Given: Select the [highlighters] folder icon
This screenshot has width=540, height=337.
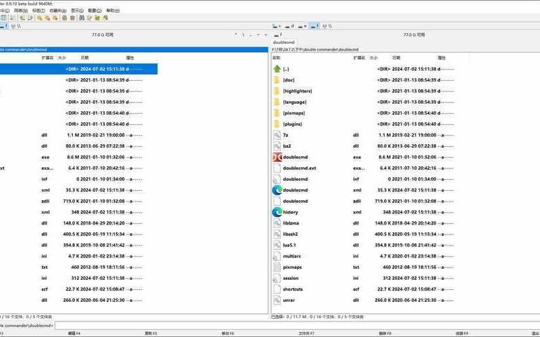Looking at the screenshot, I should tap(277, 91).
